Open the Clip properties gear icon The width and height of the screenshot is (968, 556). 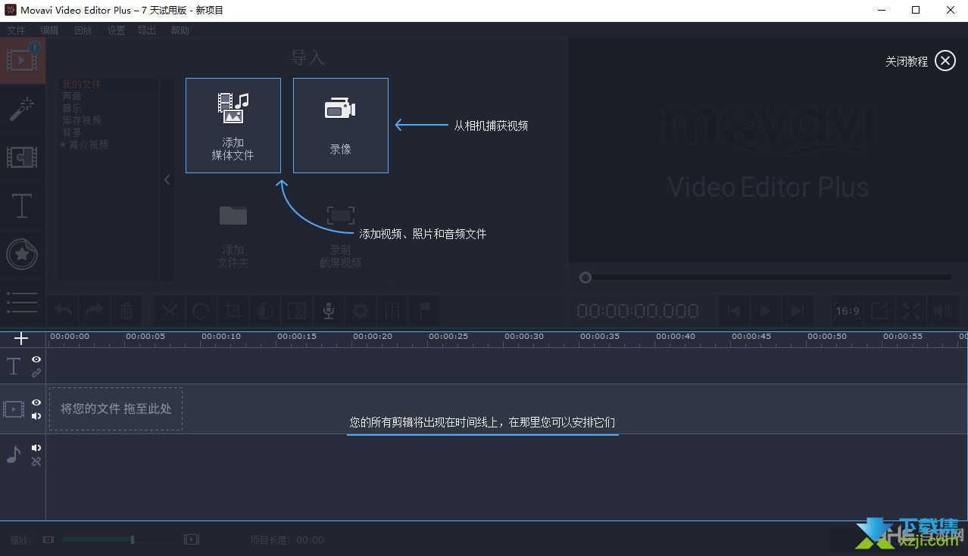361,311
